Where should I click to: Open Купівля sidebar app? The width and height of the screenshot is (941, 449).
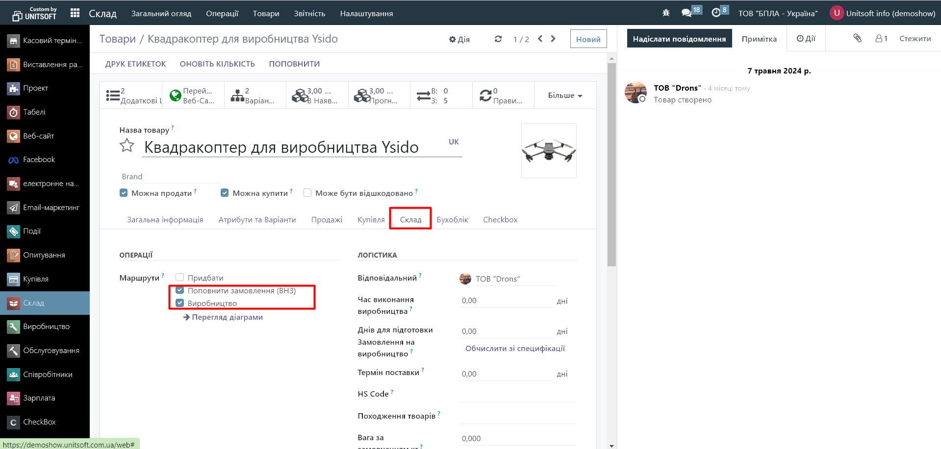tap(45, 279)
